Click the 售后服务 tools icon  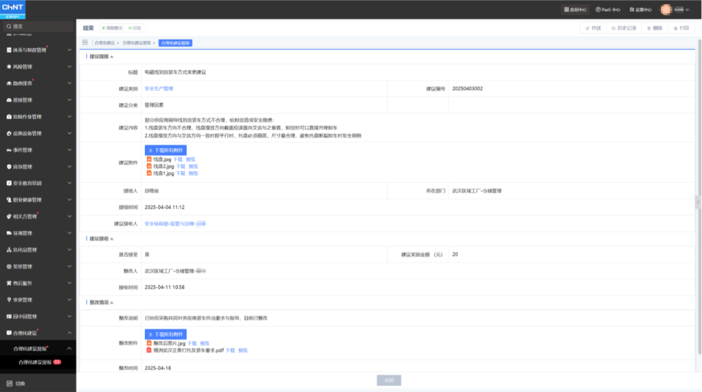pos(9,283)
